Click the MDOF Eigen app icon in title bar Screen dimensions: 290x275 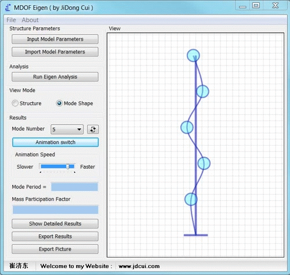click(8, 8)
